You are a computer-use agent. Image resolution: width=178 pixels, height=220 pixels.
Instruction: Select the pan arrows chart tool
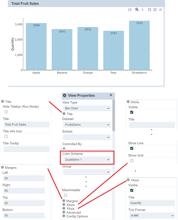pyautogui.click(x=142, y=10)
